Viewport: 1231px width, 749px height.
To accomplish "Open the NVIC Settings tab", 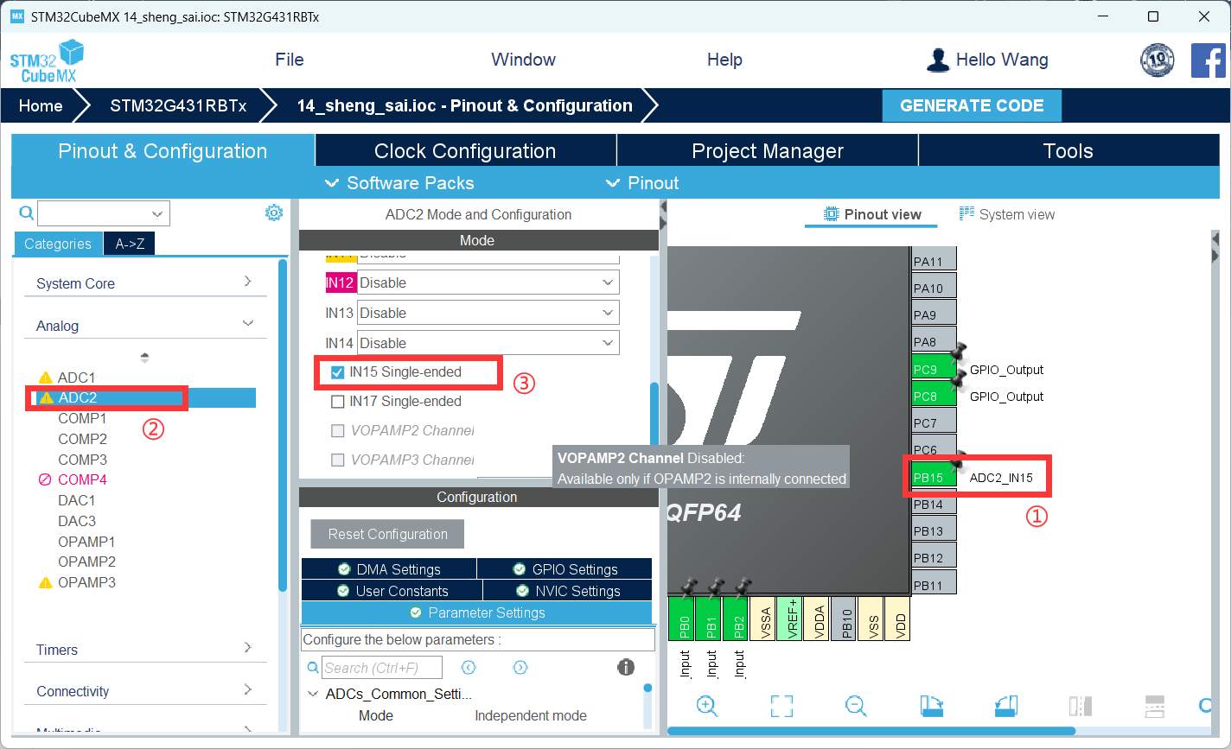I will coord(568,591).
